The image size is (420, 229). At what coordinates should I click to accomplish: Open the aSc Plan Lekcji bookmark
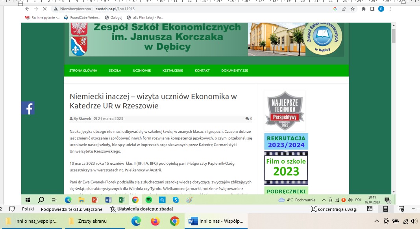(146, 17)
